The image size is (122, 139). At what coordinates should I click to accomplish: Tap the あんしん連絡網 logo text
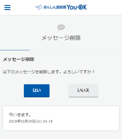[55, 7]
